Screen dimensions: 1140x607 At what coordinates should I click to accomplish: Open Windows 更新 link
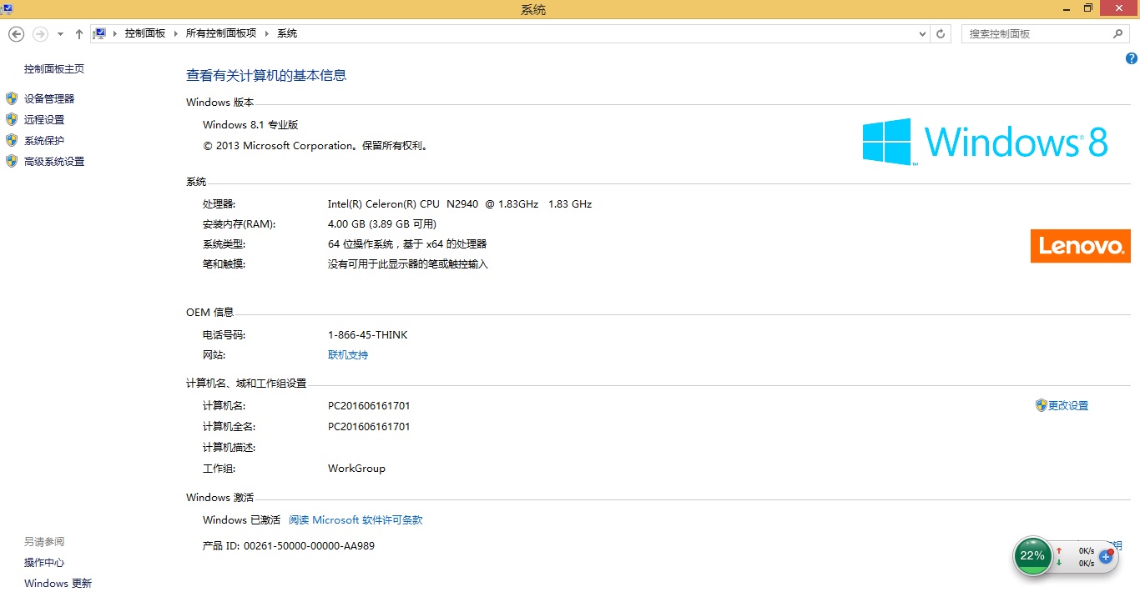58,584
